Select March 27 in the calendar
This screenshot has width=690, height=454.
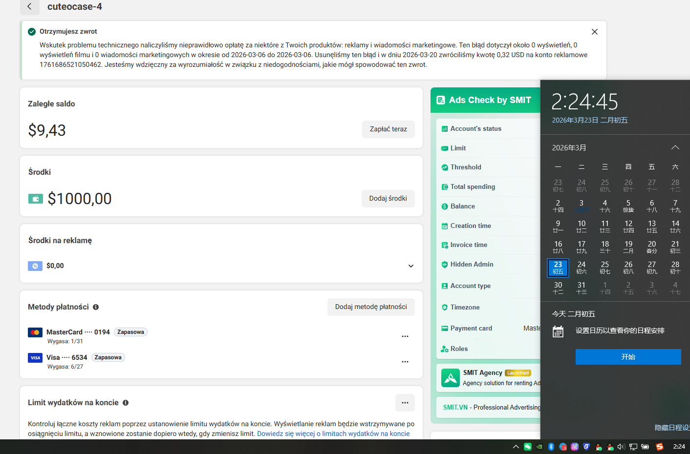(651, 267)
